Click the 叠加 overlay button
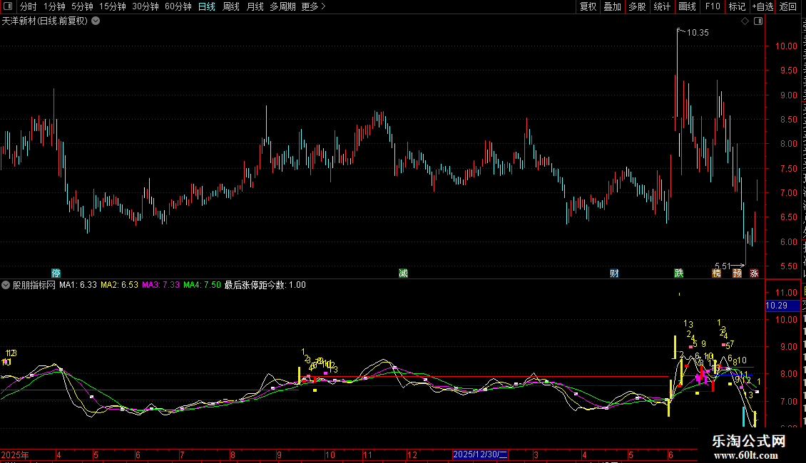 click(x=612, y=6)
